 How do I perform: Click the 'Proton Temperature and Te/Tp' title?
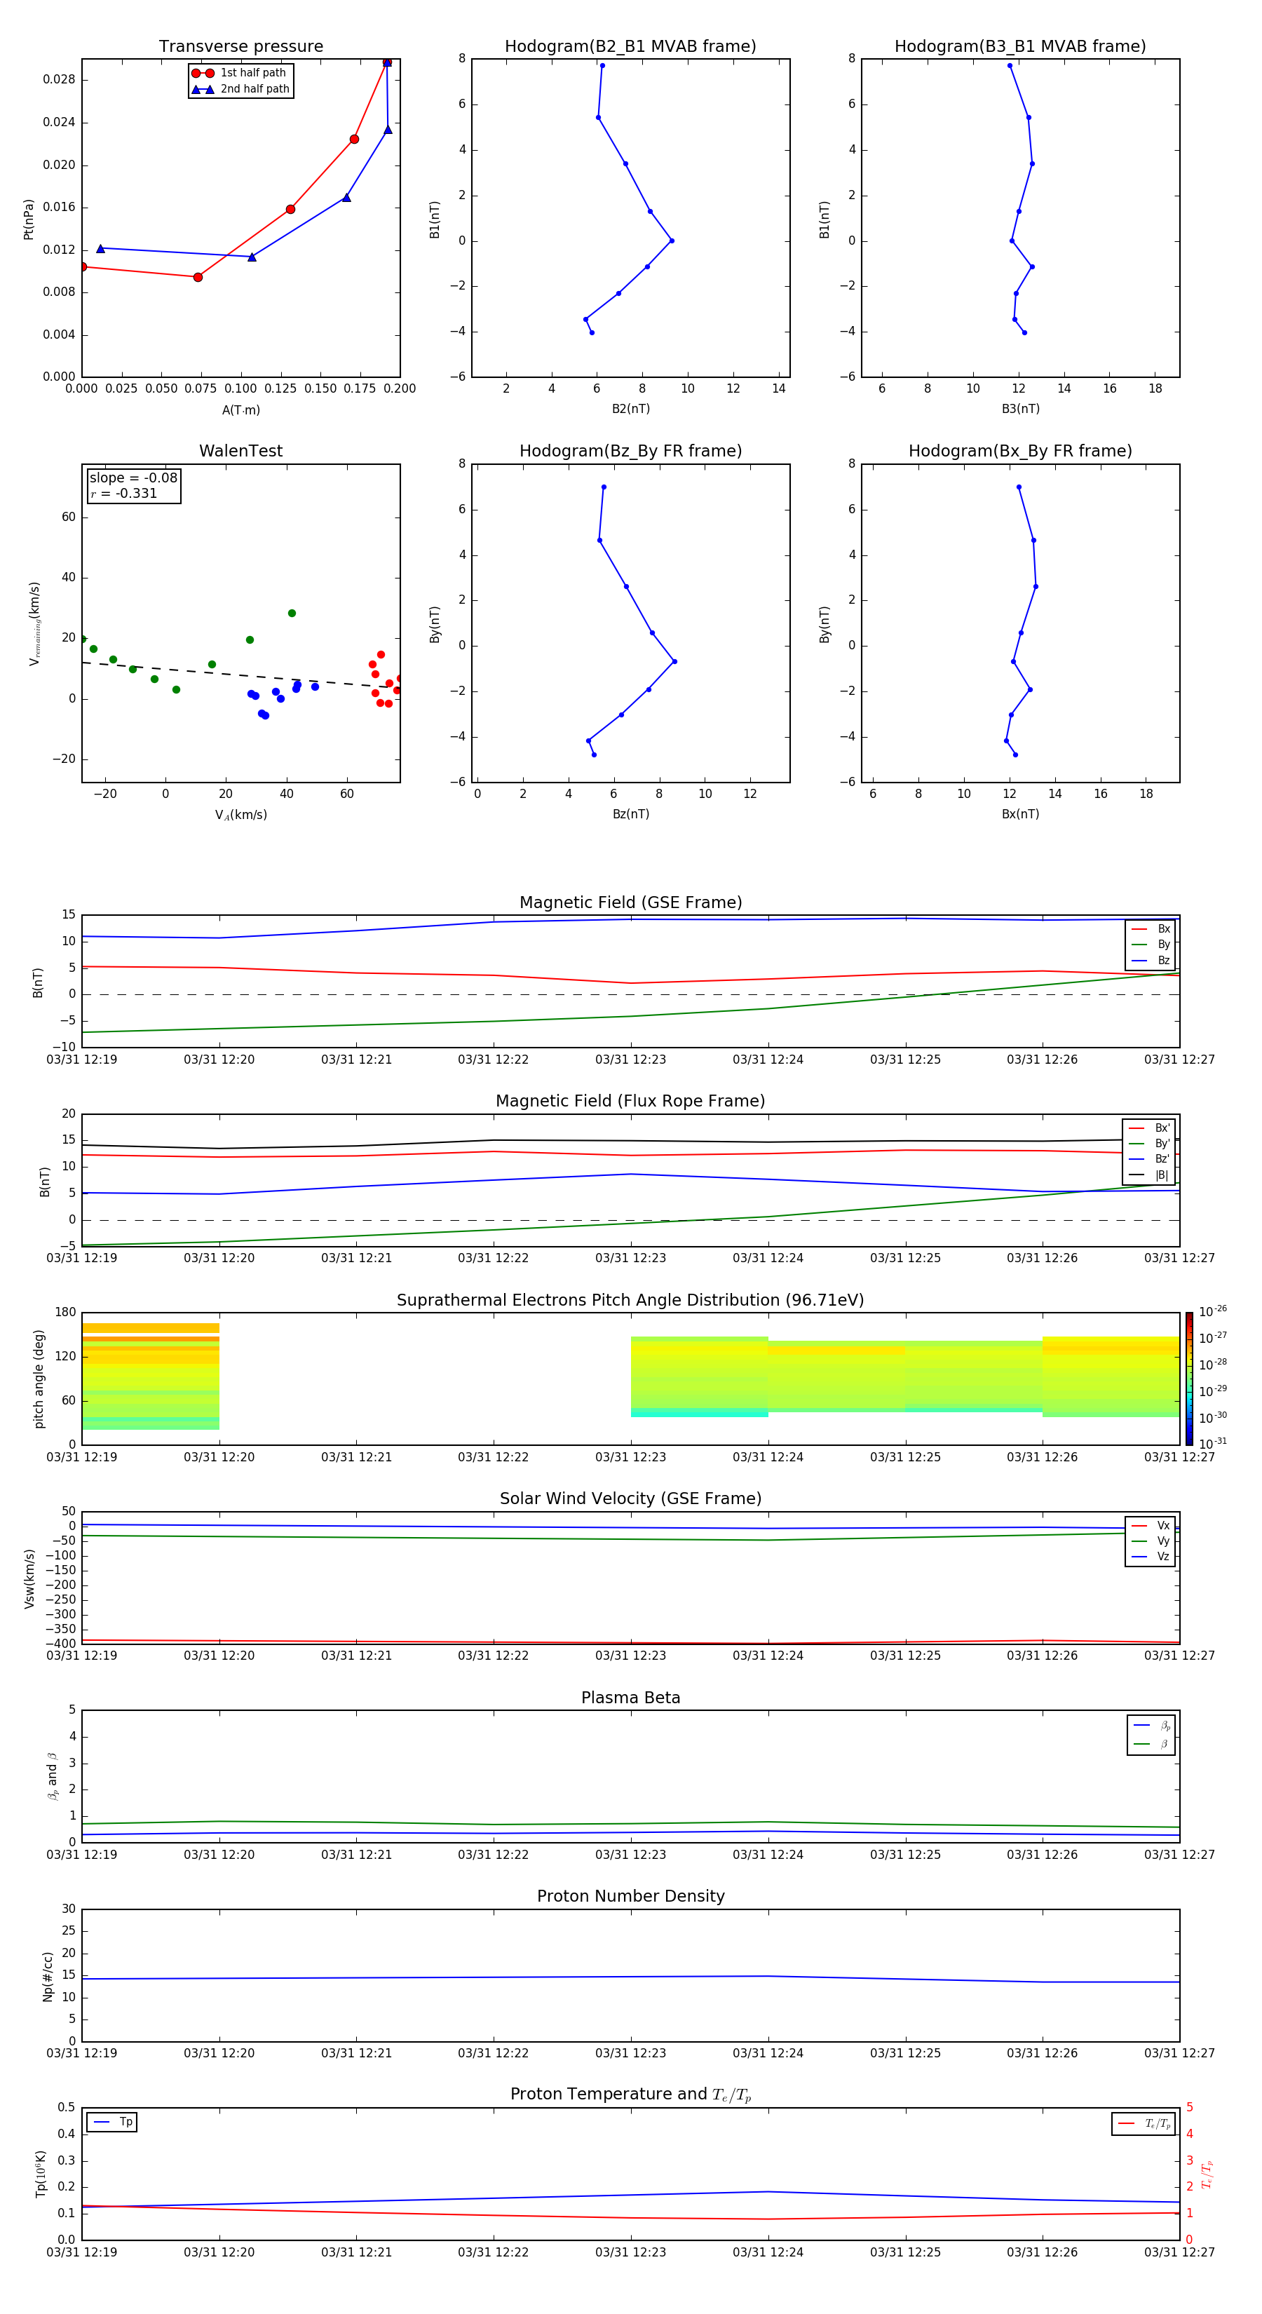(630, 2095)
